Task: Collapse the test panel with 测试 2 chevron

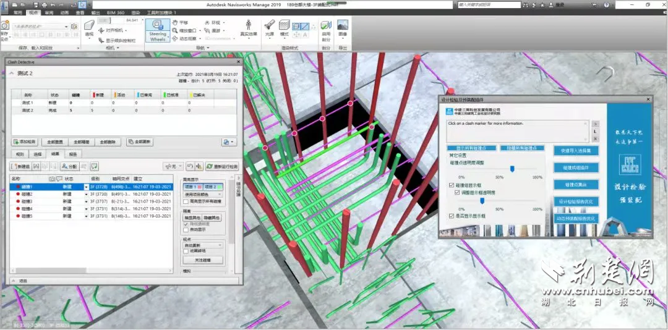Action: [12, 74]
